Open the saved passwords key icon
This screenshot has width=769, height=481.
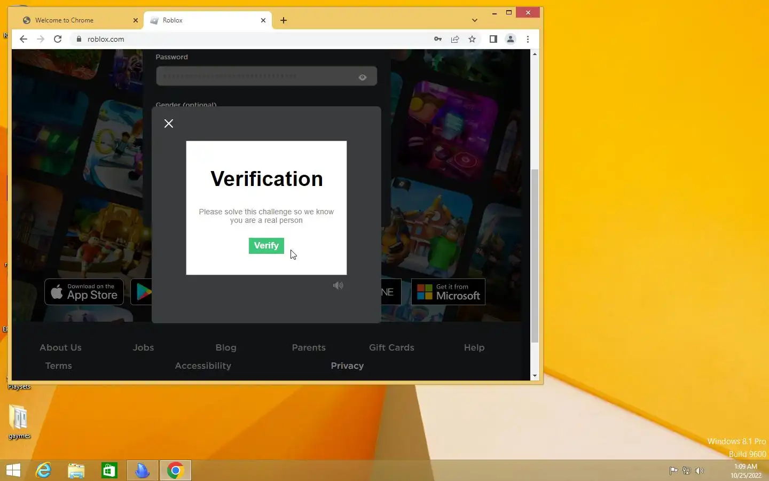[x=438, y=39]
